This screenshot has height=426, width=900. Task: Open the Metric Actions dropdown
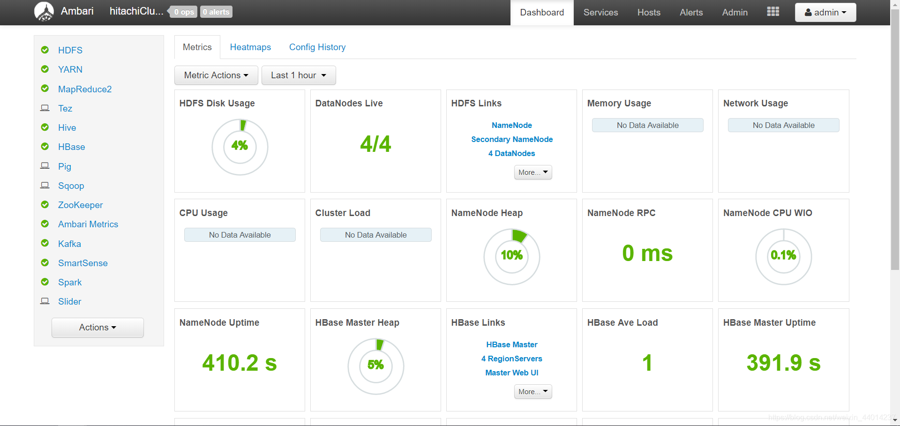click(216, 75)
